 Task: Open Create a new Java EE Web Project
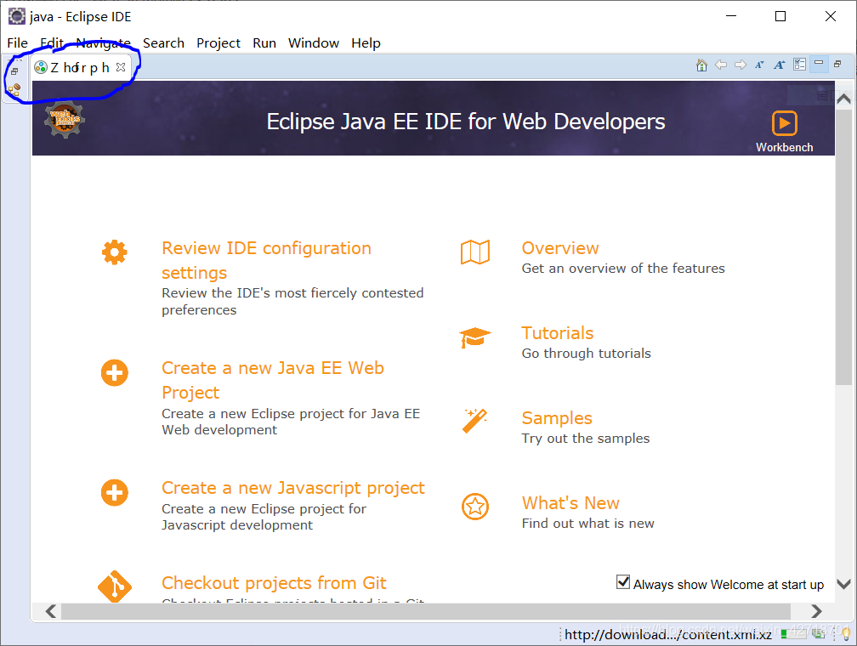(x=273, y=380)
